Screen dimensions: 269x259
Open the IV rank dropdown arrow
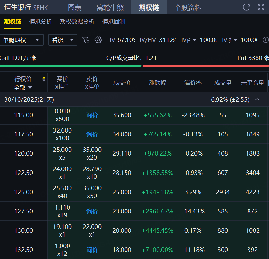194,40
